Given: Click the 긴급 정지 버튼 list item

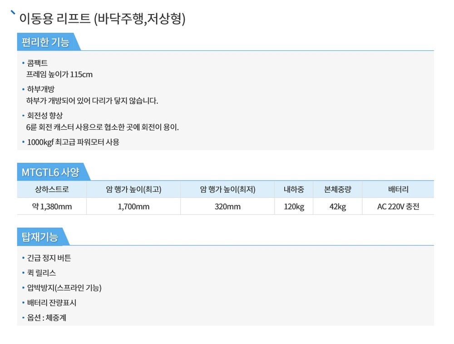Looking at the screenshot, I should point(49,258).
